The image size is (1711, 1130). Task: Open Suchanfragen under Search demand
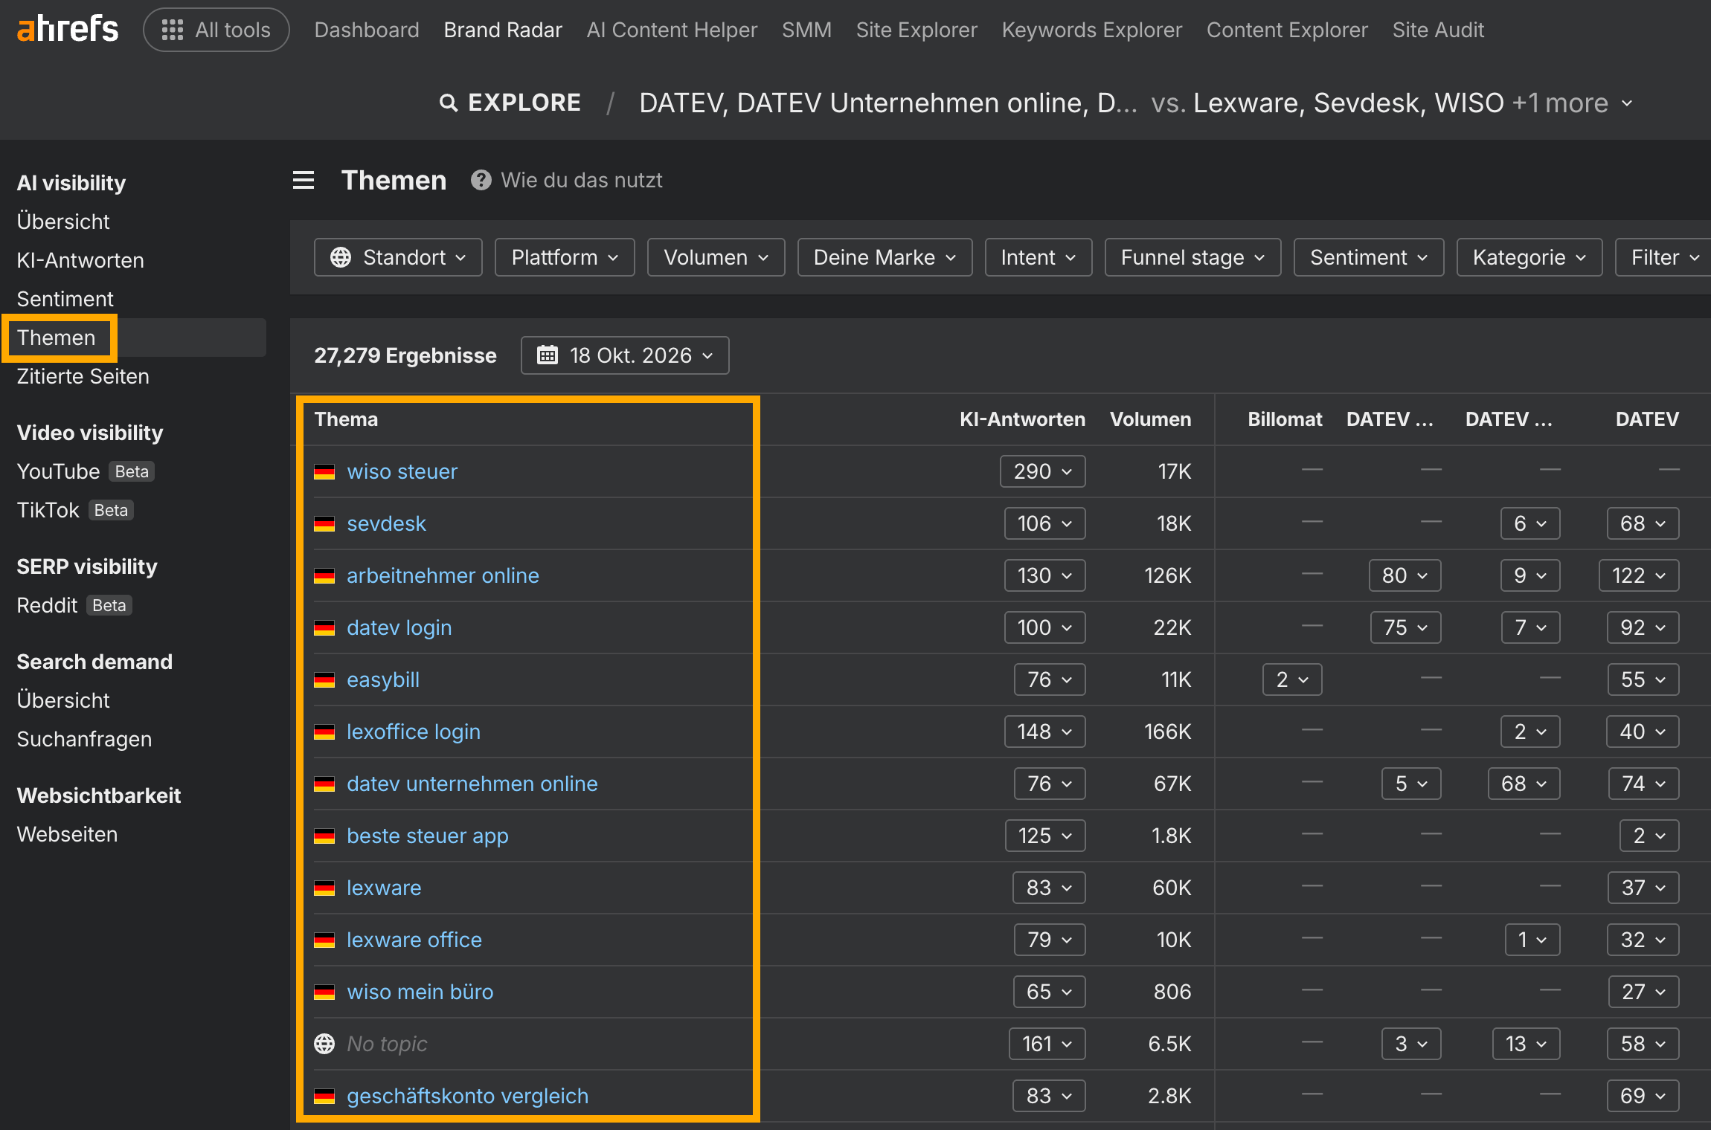click(84, 739)
